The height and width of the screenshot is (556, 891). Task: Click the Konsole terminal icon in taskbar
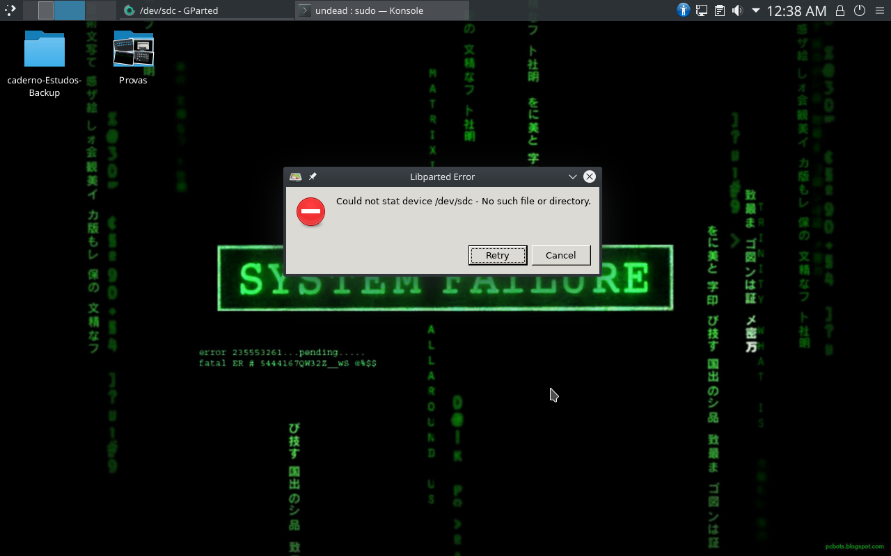(x=304, y=10)
